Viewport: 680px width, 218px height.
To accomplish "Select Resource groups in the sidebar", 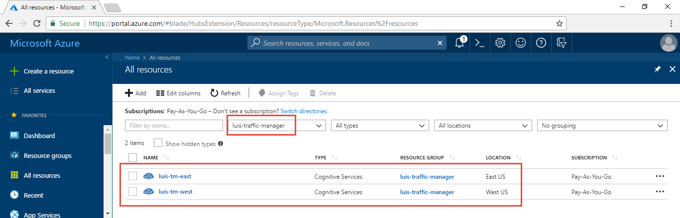I will pyautogui.click(x=48, y=155).
